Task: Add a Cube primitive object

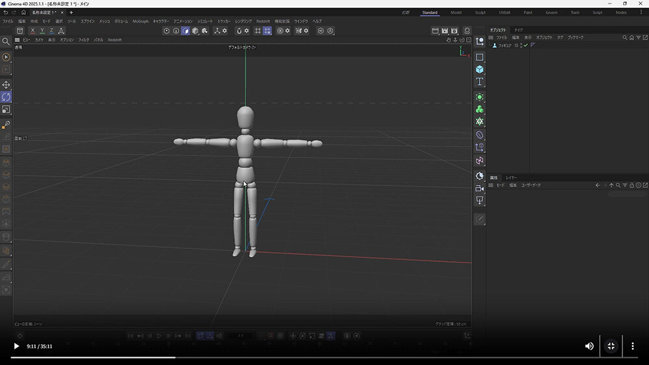Action: [x=480, y=69]
